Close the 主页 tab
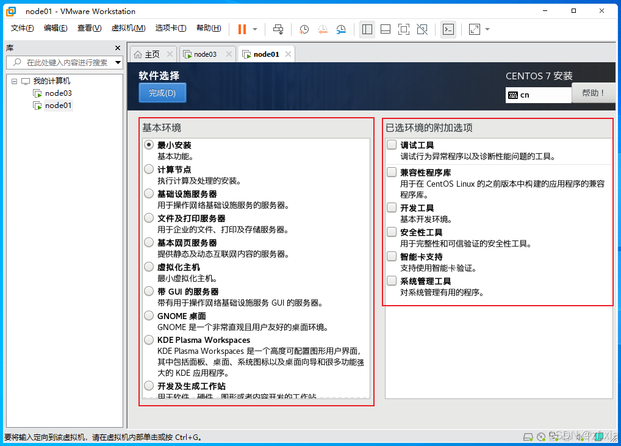621x446 pixels. pos(170,54)
